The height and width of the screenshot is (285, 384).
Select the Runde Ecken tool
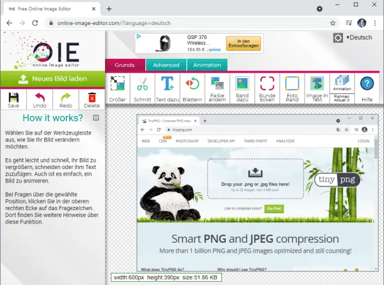[x=267, y=88]
